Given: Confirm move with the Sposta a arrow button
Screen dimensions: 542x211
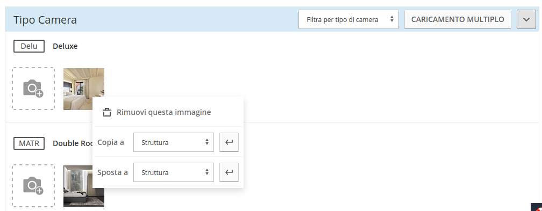Looking at the screenshot, I should click(229, 172).
